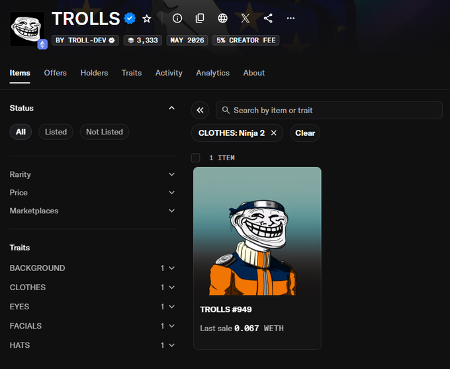The image size is (450, 369).
Task: Click the Last sale 0.067 WETH text
Action: [x=242, y=328]
